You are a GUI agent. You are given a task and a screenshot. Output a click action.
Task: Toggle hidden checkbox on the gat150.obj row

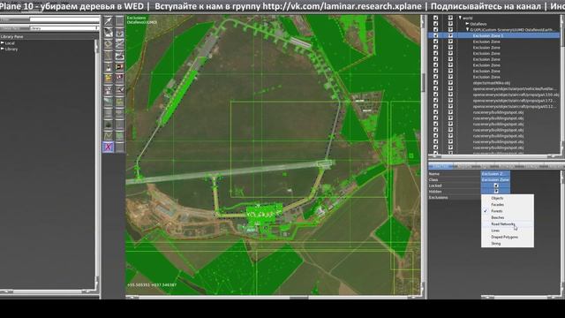(450, 95)
